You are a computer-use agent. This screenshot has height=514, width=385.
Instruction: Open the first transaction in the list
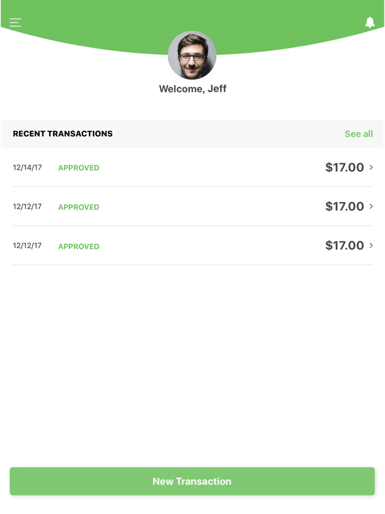pyautogui.click(x=193, y=167)
